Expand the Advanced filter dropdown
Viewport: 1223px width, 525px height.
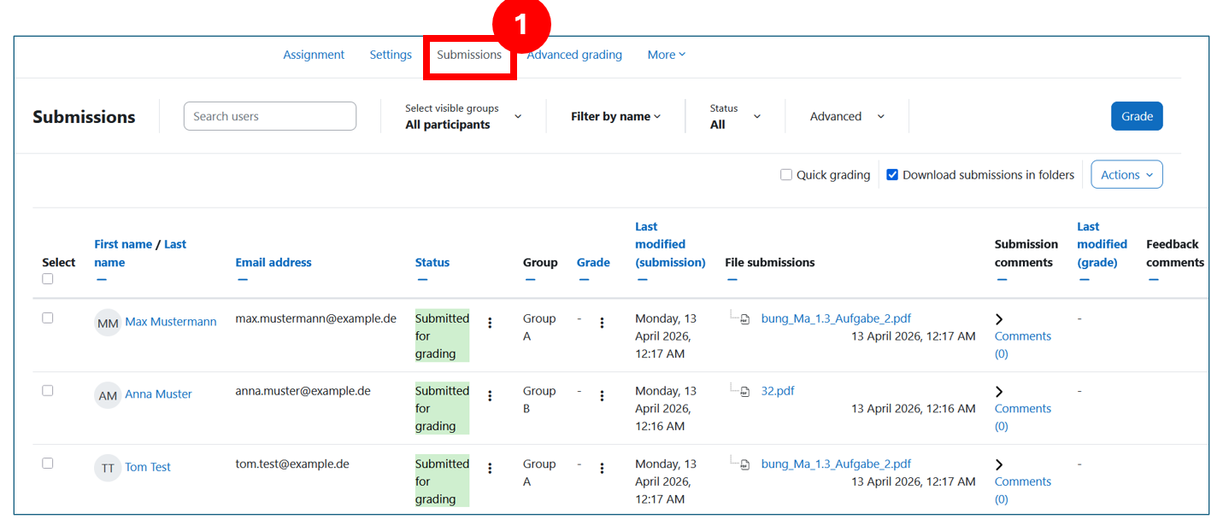coord(847,116)
